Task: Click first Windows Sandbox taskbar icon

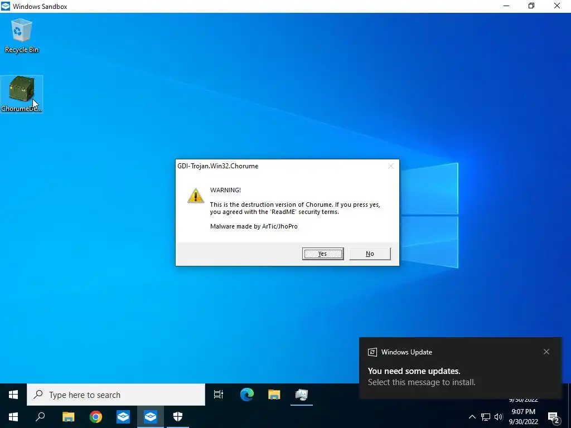Action: pos(123,417)
